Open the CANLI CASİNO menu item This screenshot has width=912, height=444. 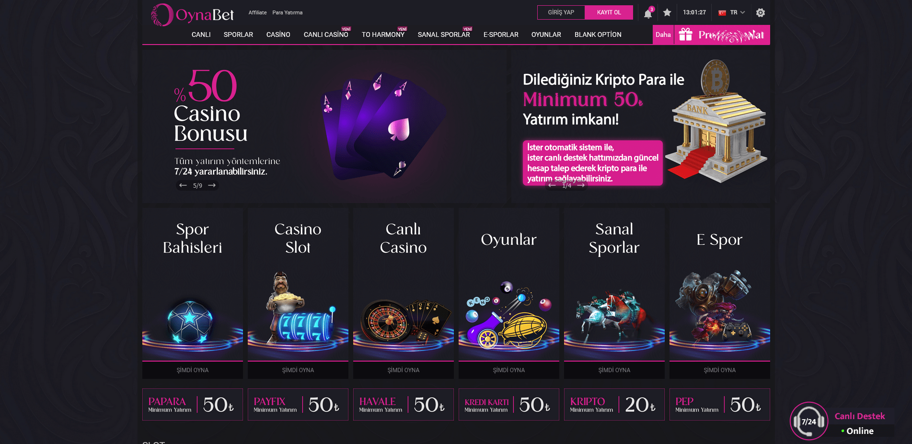point(326,34)
